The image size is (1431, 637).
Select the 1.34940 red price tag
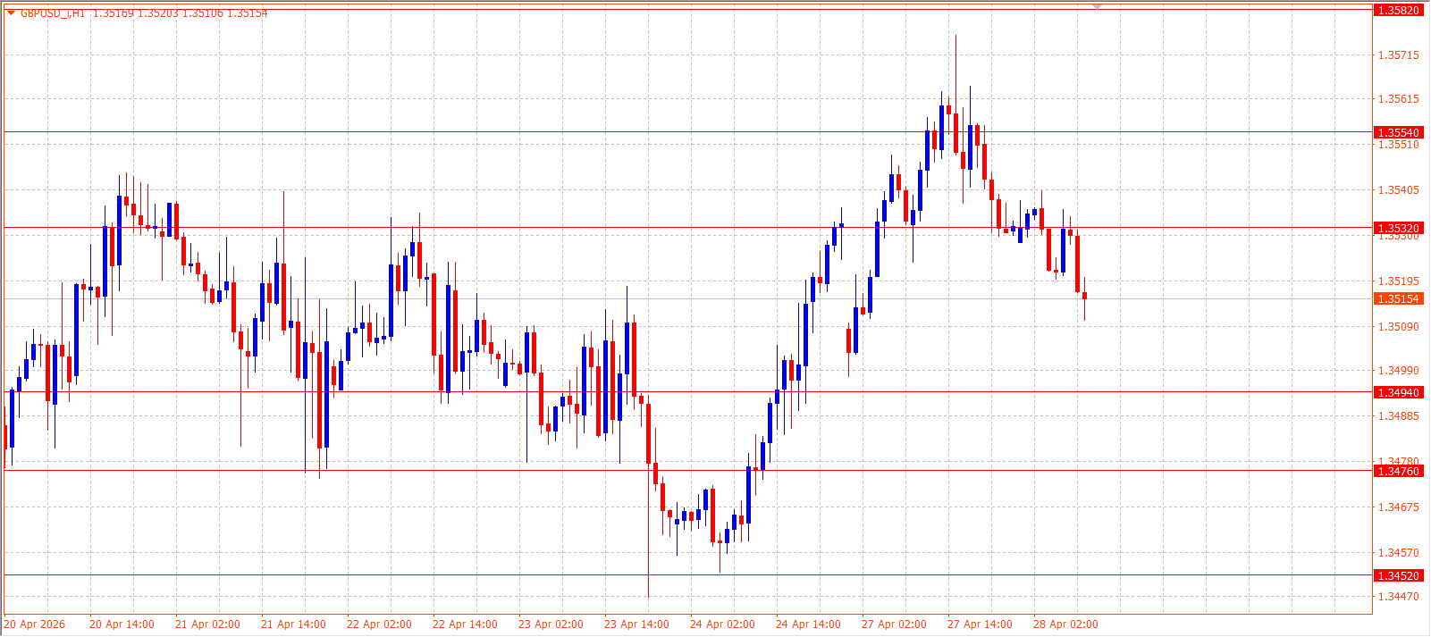[1398, 392]
